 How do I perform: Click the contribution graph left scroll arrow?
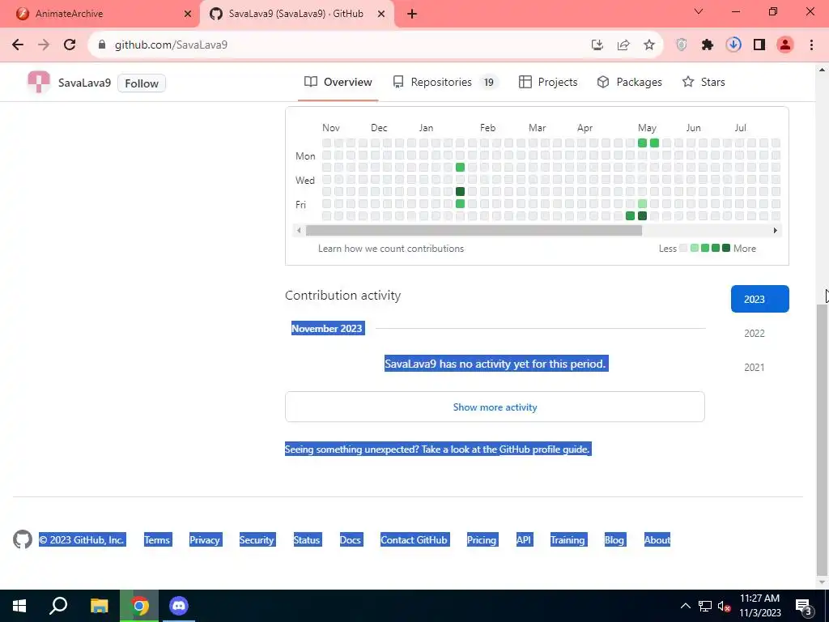click(x=299, y=231)
